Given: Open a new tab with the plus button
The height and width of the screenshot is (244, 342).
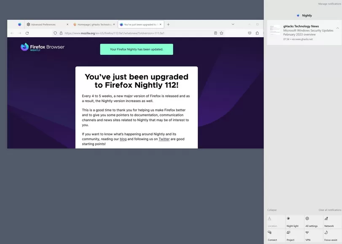Looking at the screenshot, I should pos(168,24).
